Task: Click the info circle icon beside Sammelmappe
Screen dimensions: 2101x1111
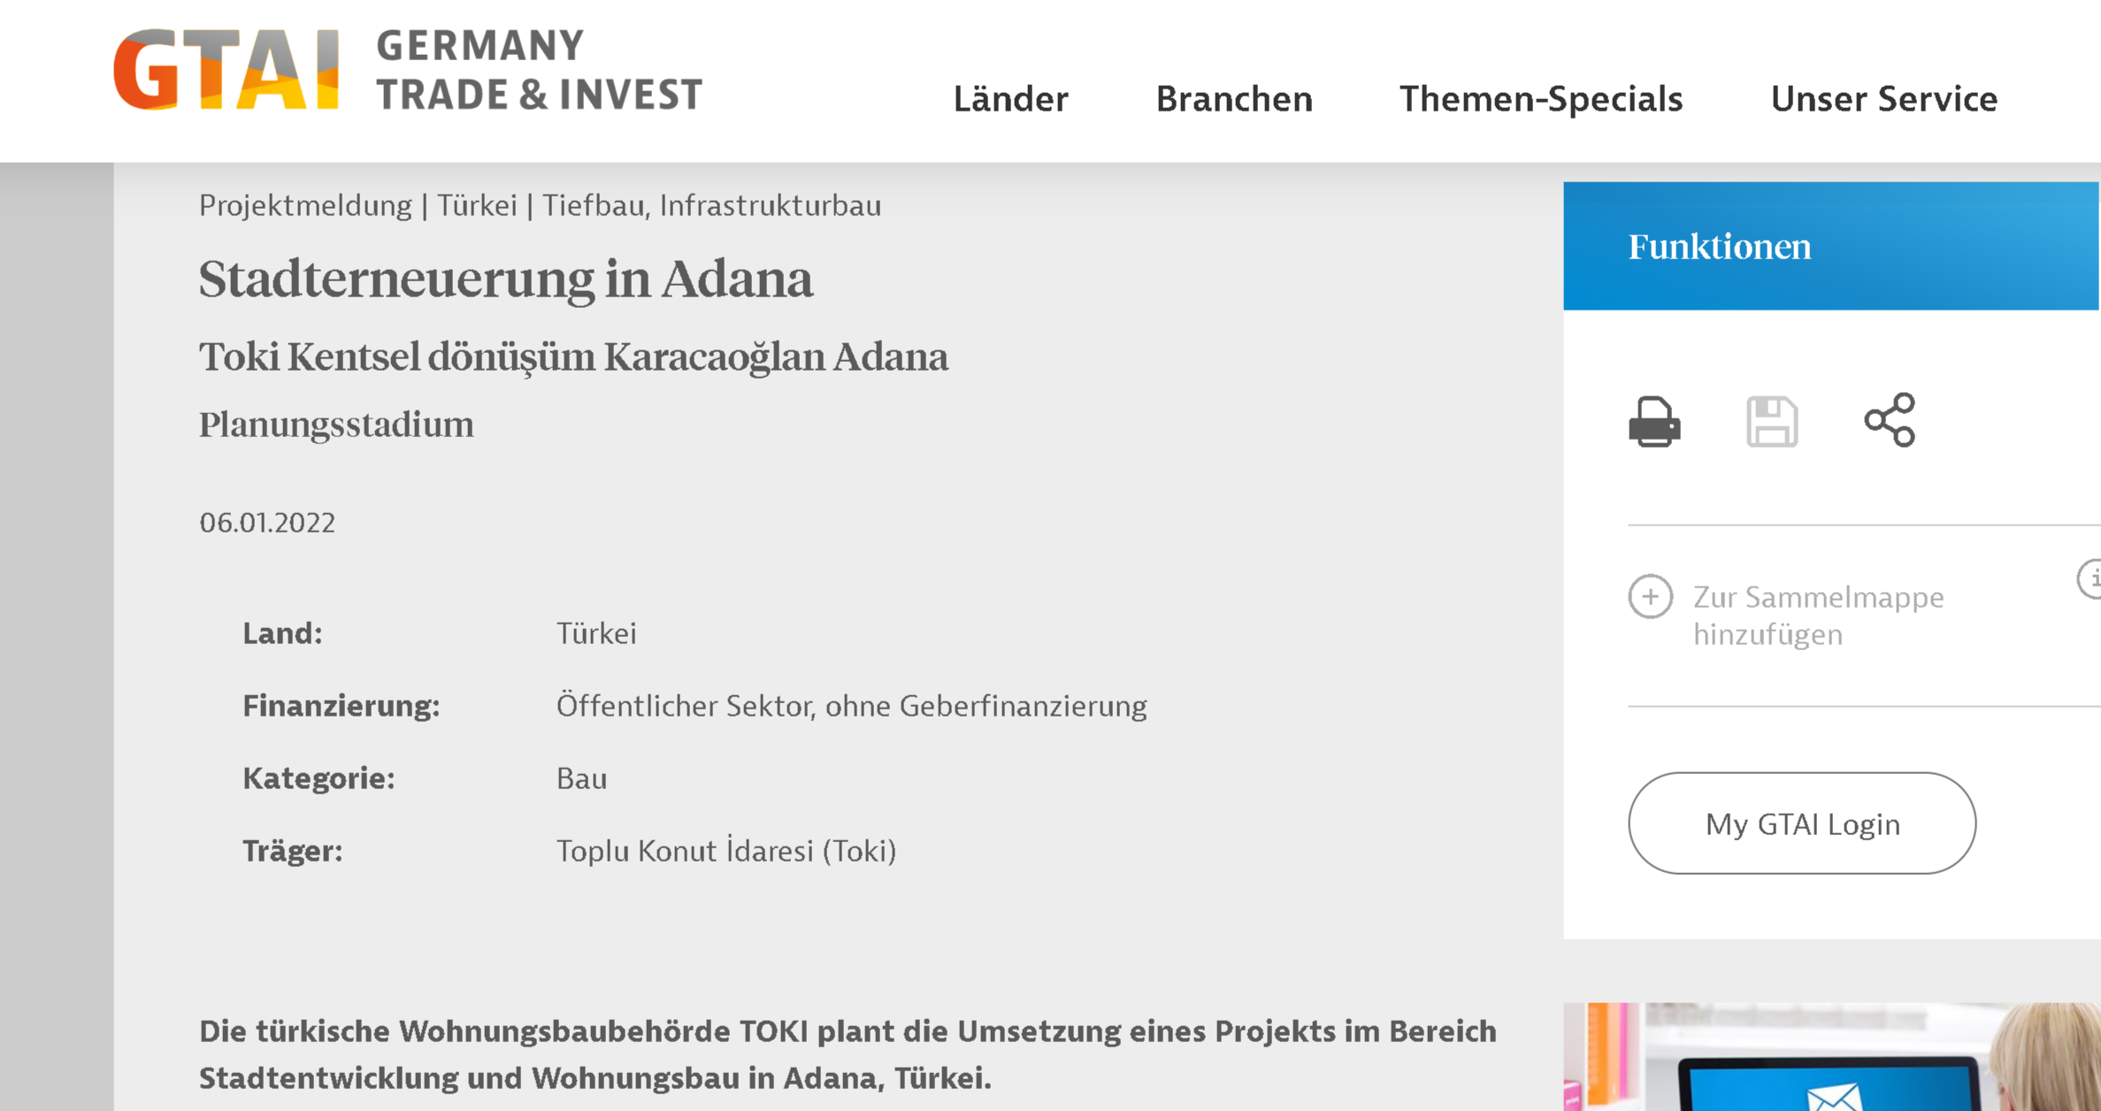Action: click(x=2091, y=579)
